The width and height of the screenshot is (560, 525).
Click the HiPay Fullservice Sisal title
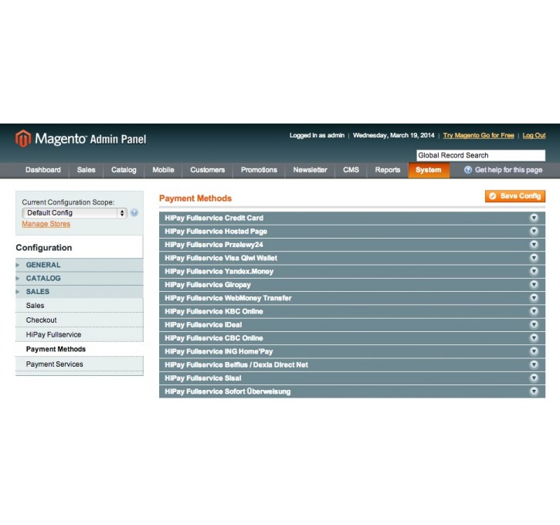coord(203,378)
